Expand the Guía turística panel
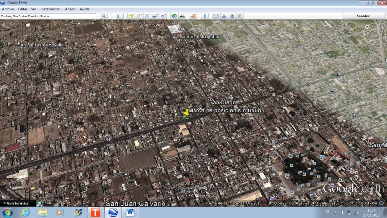The image size is (387, 218). 17,203
